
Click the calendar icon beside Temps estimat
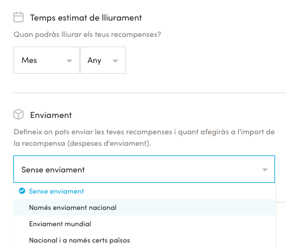tap(18, 17)
